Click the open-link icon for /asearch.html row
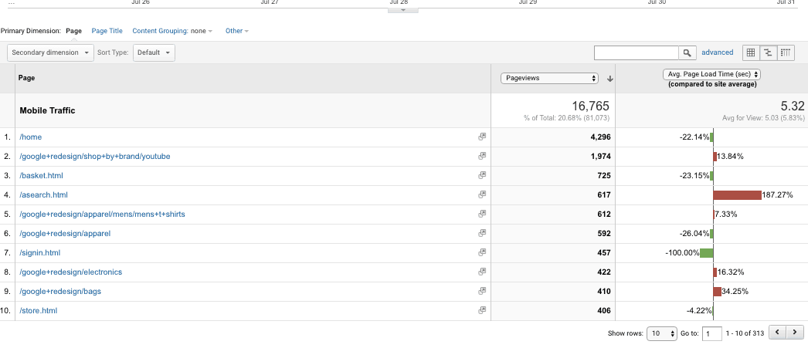The height and width of the screenshot is (348, 808). 481,194
